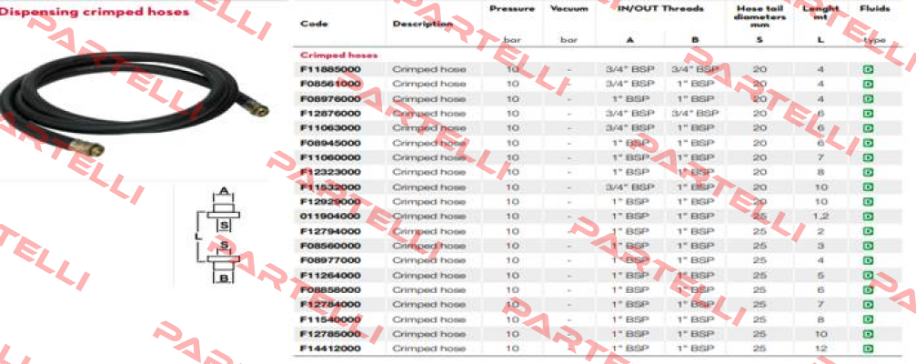
Task: Click the green fluid icon in row F08561000
Action: (868, 84)
